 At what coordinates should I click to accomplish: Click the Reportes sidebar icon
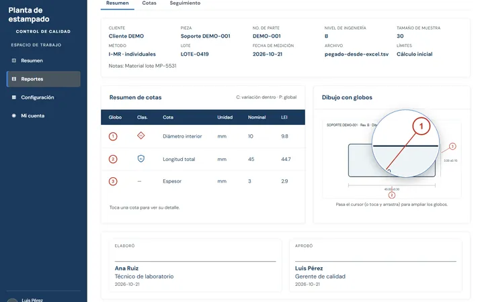[x=14, y=79]
